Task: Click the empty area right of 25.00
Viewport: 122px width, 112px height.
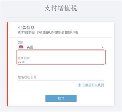Action: pos(64,62)
